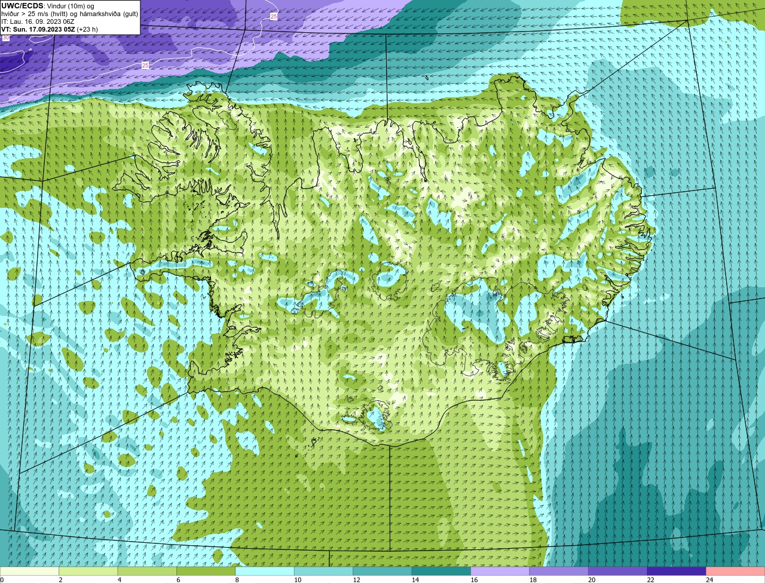Click the "30" gust contour label
This screenshot has height=584, width=765.
[5, 38]
